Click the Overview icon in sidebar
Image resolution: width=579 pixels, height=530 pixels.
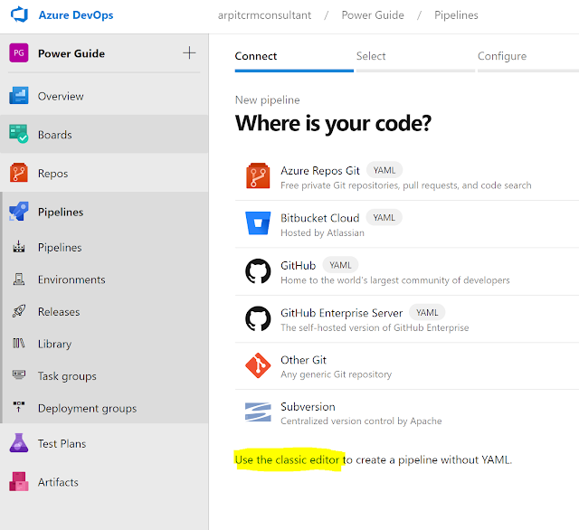pyautogui.click(x=19, y=96)
